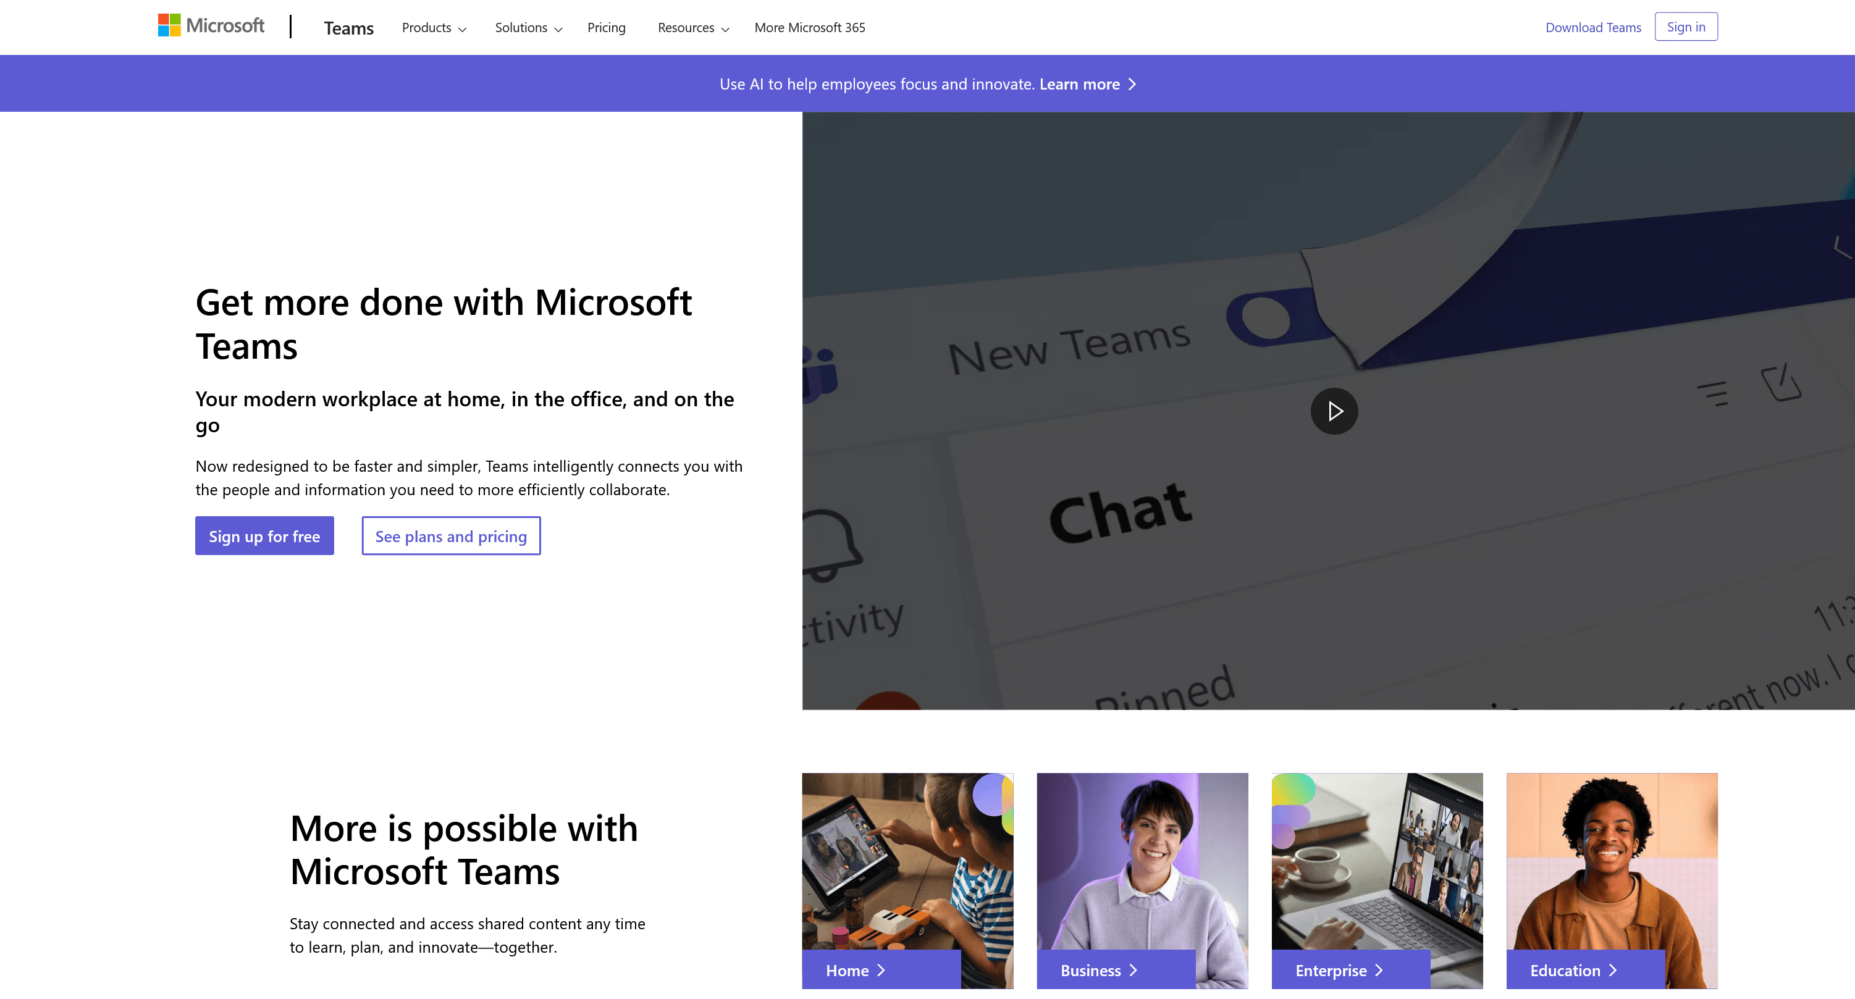Click the "Get more done with Microsoft Teams" heading

(444, 324)
